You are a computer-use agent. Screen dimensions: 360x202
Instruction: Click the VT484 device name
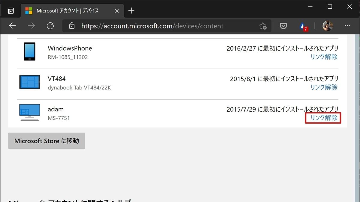[57, 79]
